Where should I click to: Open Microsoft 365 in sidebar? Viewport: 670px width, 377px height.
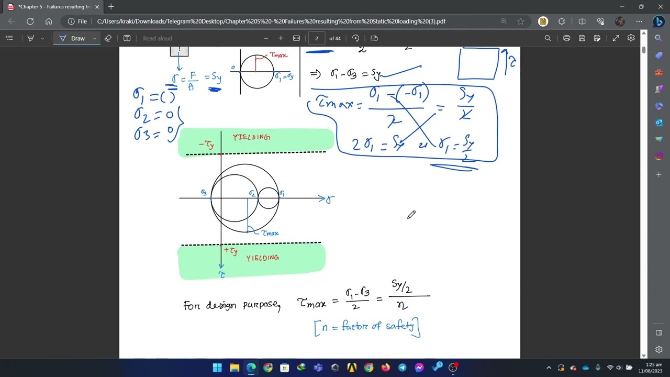658,106
